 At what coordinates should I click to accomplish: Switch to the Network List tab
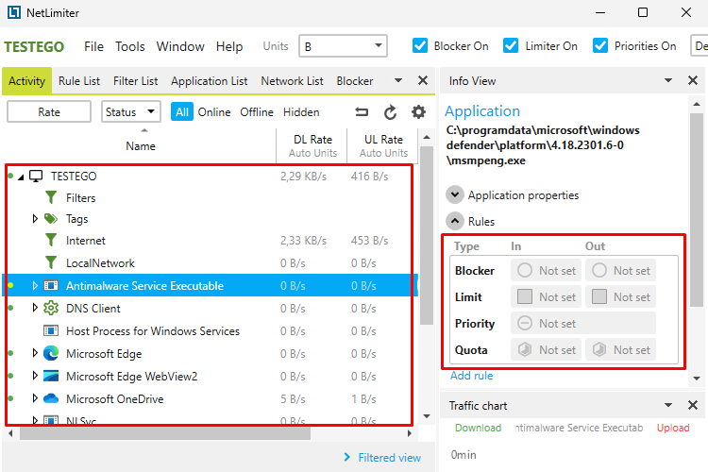pos(292,81)
